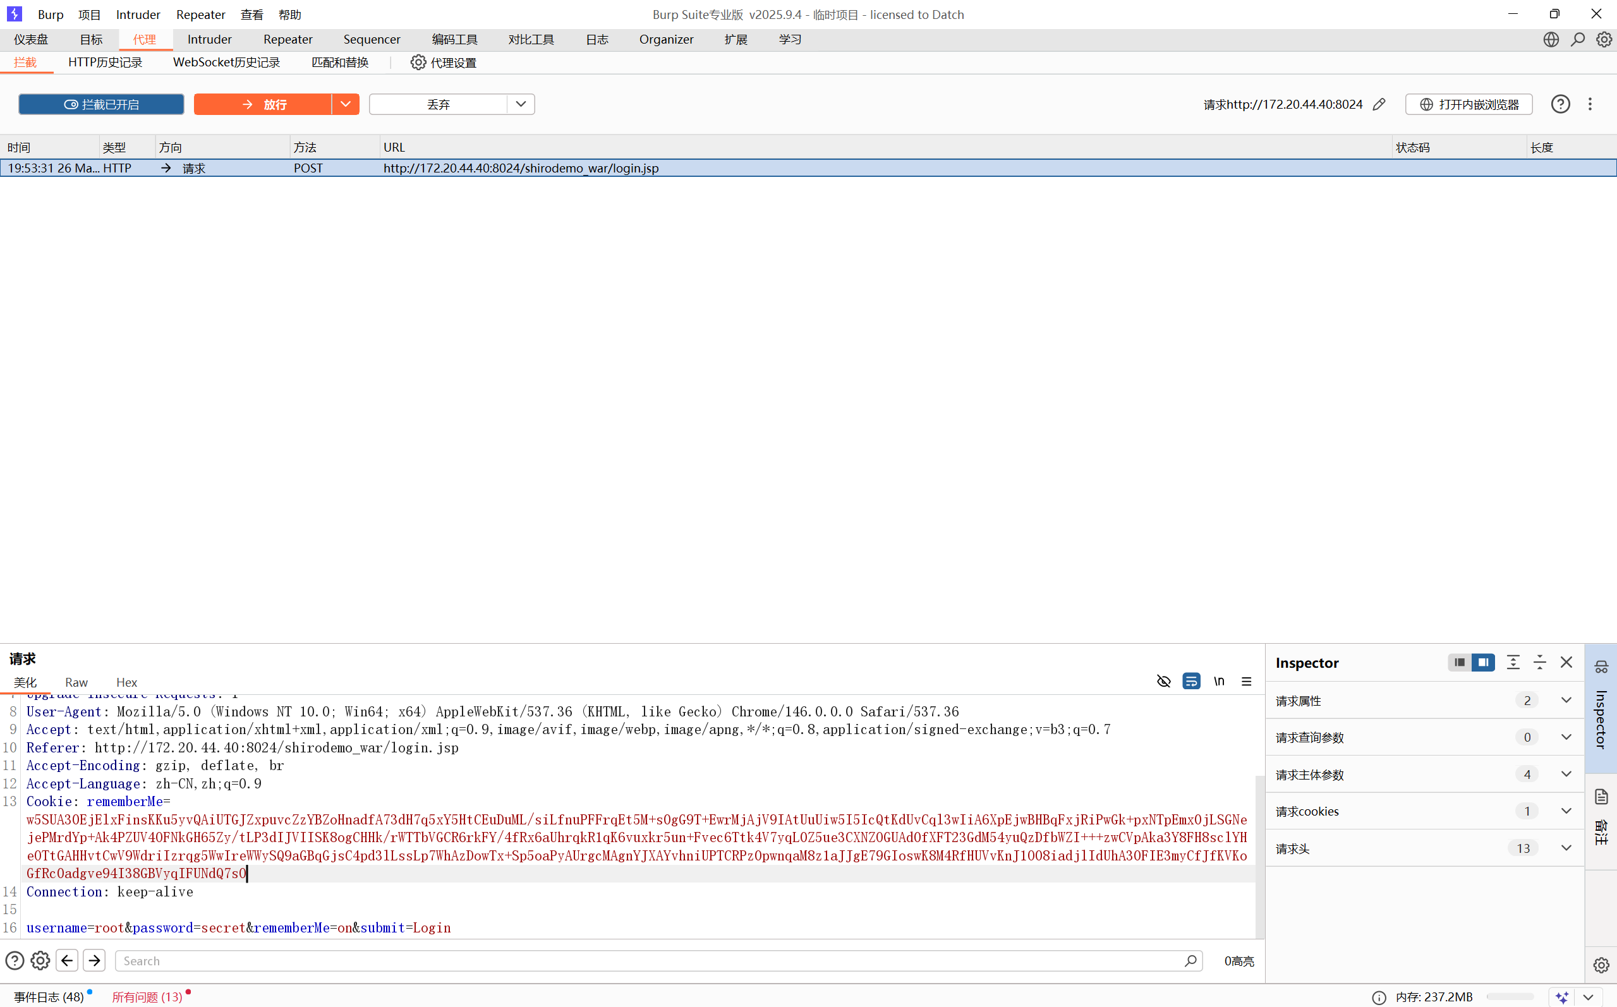Open the Drop action dropdown arrow
This screenshot has height=1007, width=1617.
tap(521, 105)
